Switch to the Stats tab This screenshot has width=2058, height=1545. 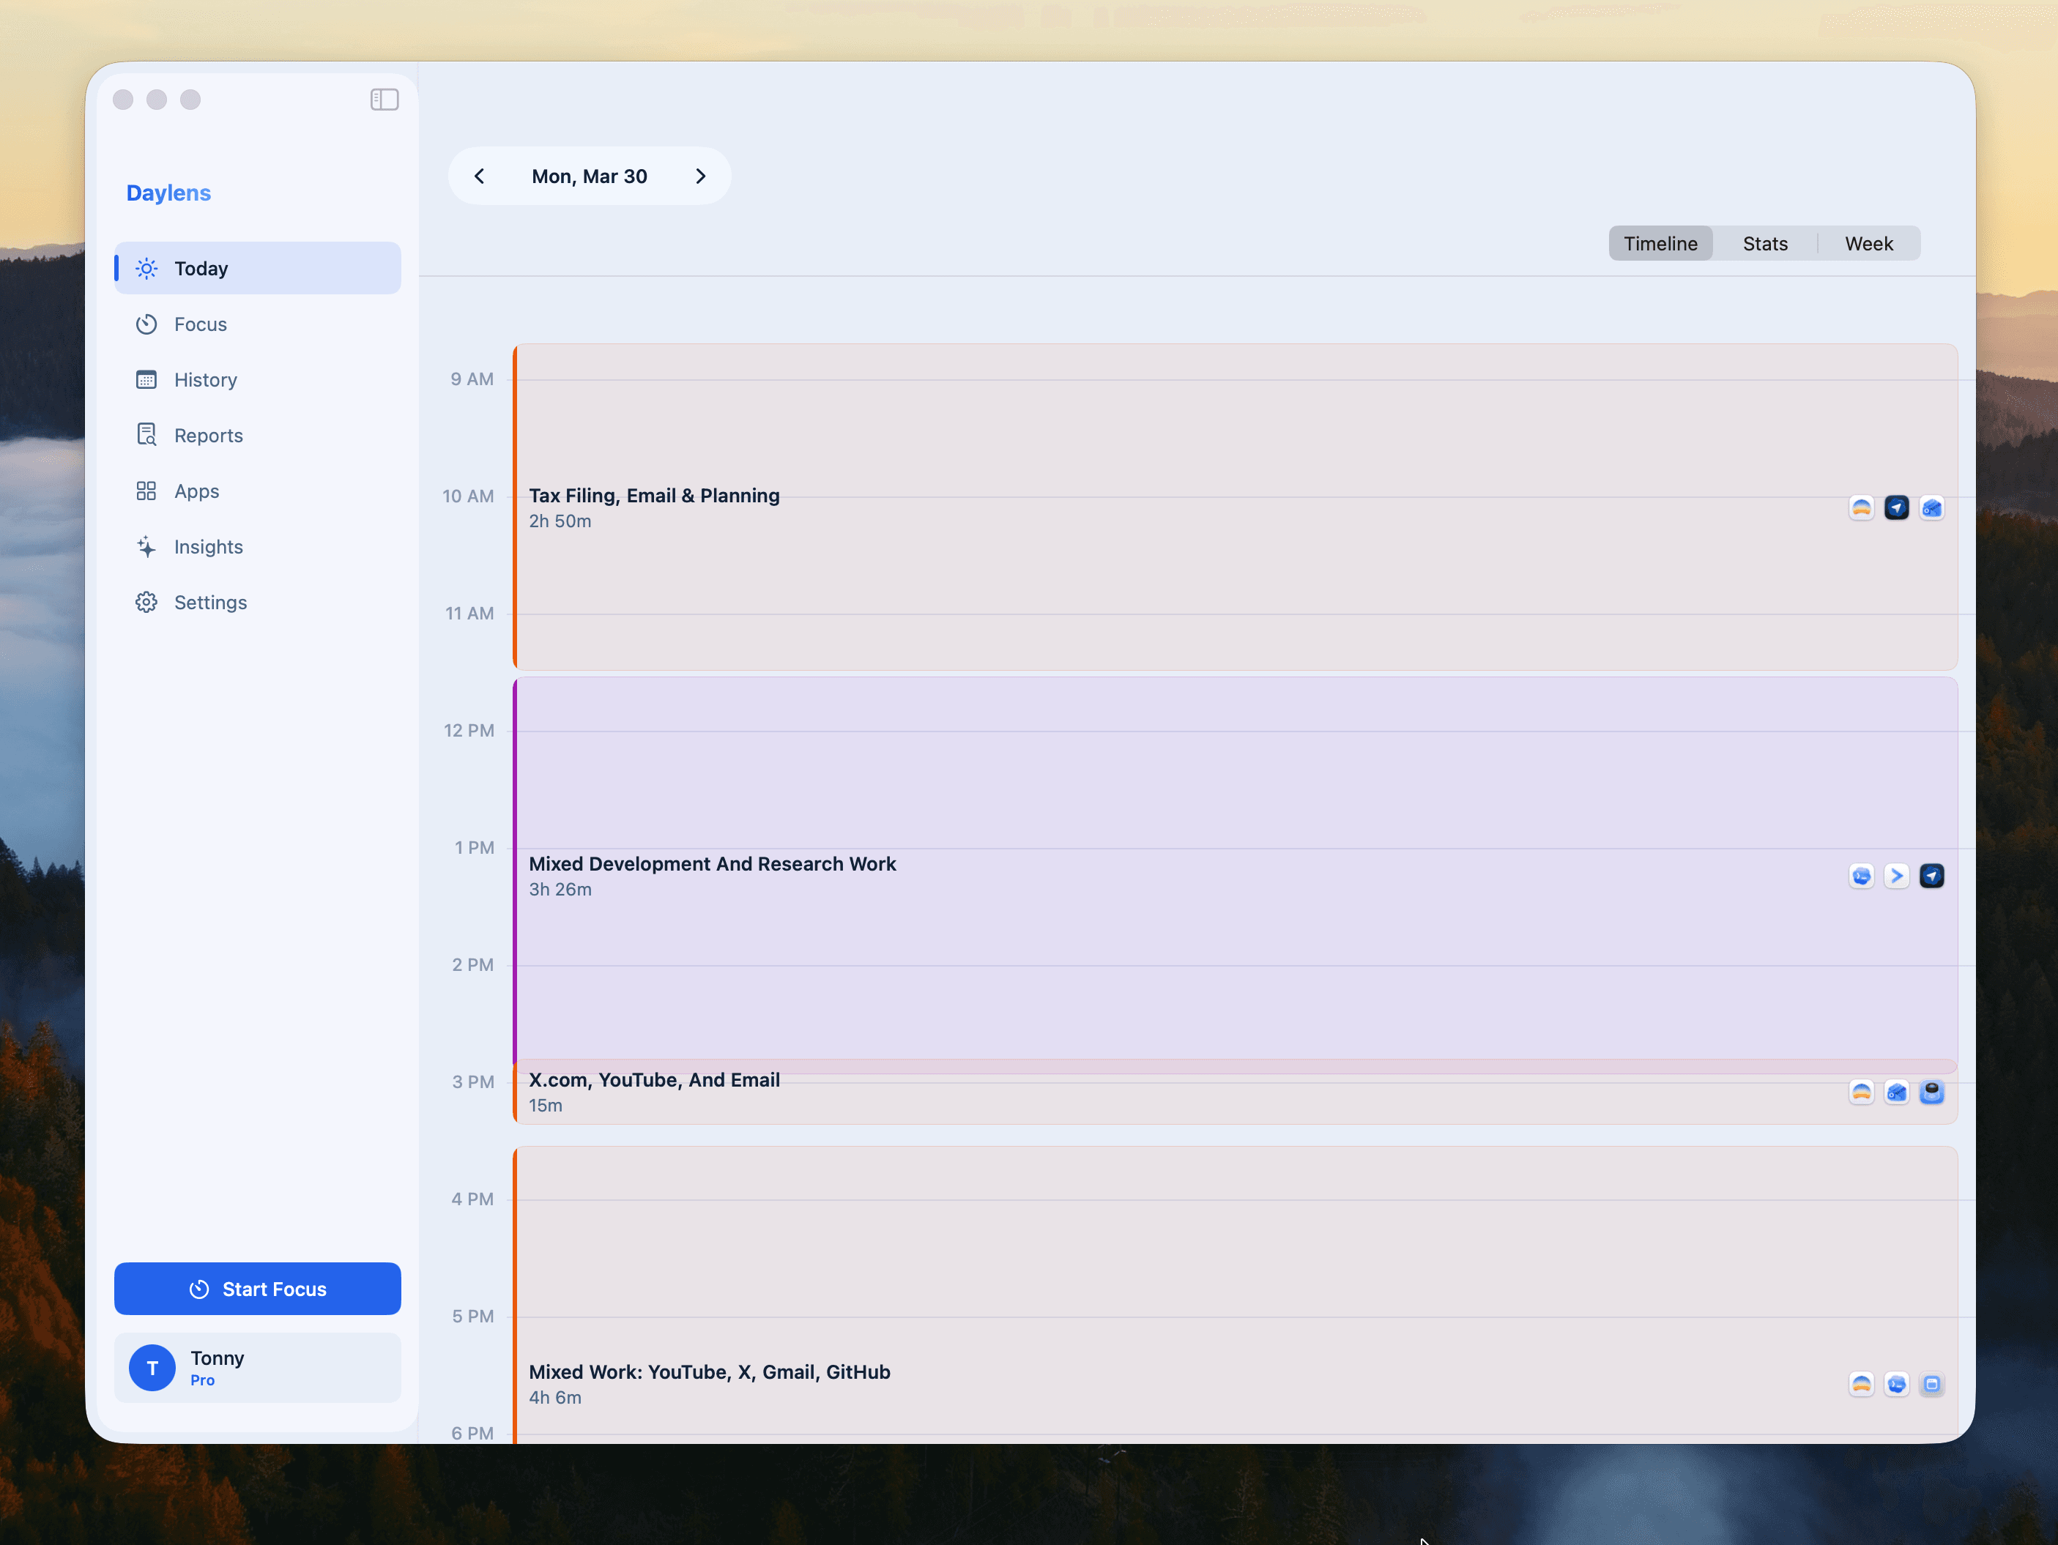[x=1764, y=244]
